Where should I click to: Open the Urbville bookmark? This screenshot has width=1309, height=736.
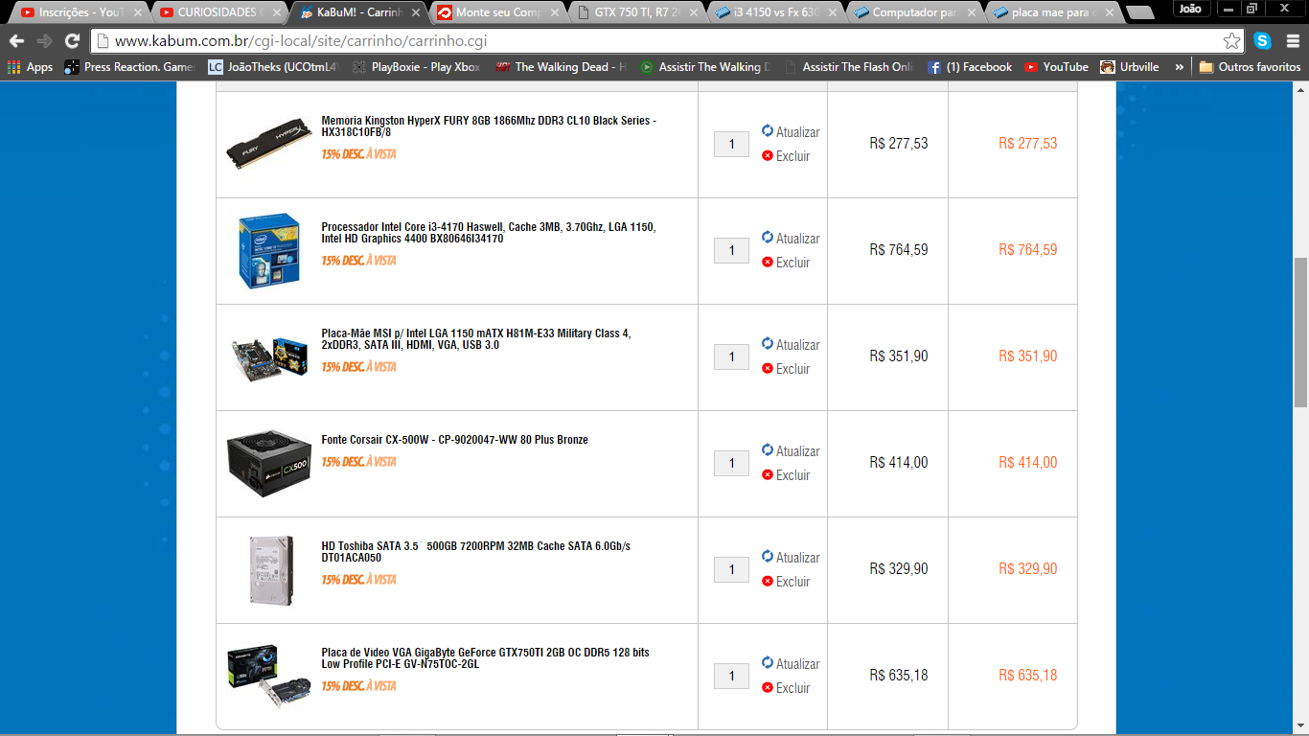[x=1130, y=67]
